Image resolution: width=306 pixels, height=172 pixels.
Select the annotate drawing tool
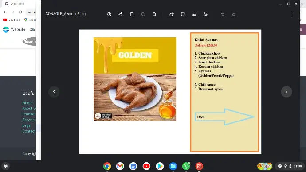click(x=205, y=14)
